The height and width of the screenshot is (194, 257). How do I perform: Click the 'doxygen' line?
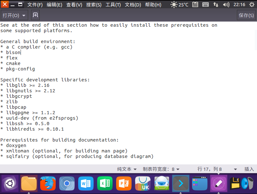pyautogui.click(x=13, y=145)
